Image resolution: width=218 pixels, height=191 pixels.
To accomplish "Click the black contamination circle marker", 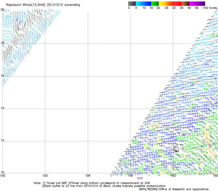I will 176,149.
